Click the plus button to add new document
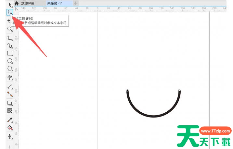This screenshot has height=149, width=233. (76, 3)
